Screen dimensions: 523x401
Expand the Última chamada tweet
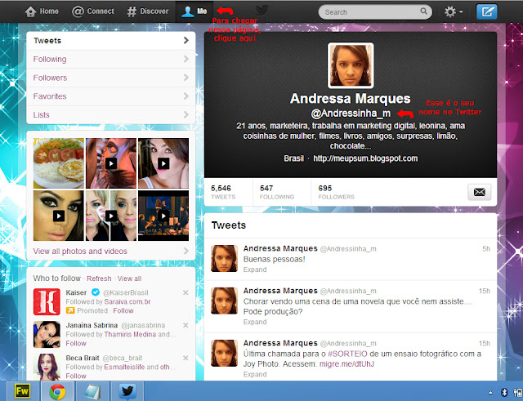[255, 374]
